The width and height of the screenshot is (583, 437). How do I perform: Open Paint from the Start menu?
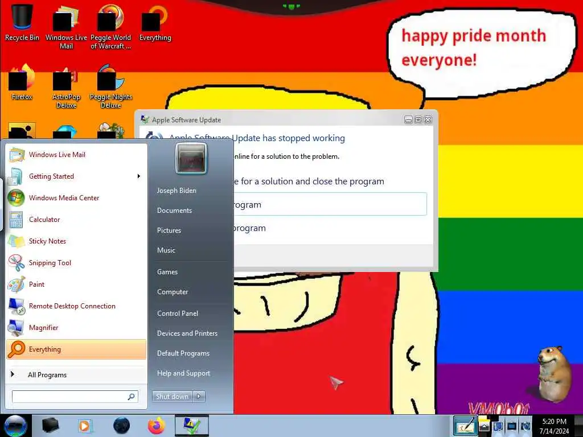[76, 285]
